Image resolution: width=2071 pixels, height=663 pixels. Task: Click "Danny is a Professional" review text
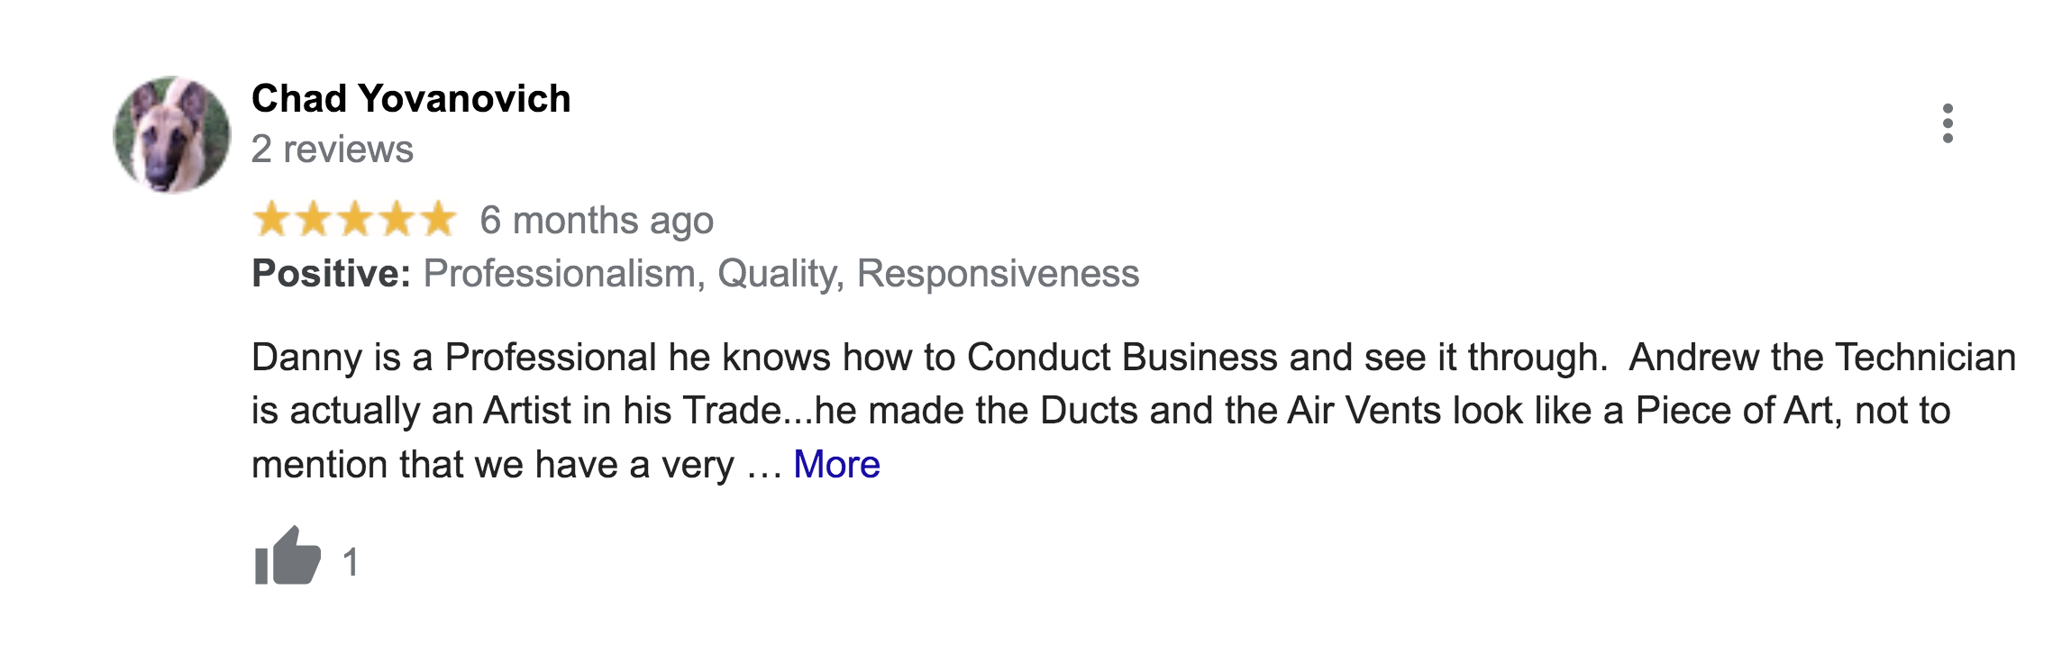pyautogui.click(x=453, y=358)
